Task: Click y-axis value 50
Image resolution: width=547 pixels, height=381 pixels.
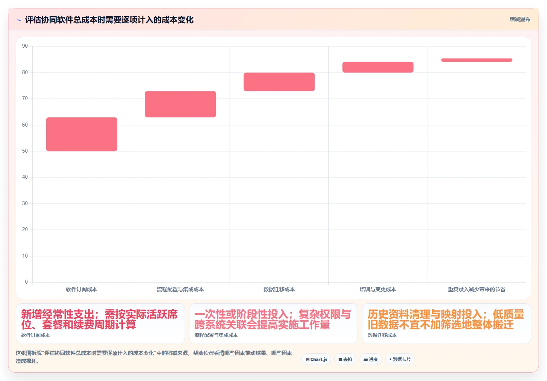Action: coord(25,151)
